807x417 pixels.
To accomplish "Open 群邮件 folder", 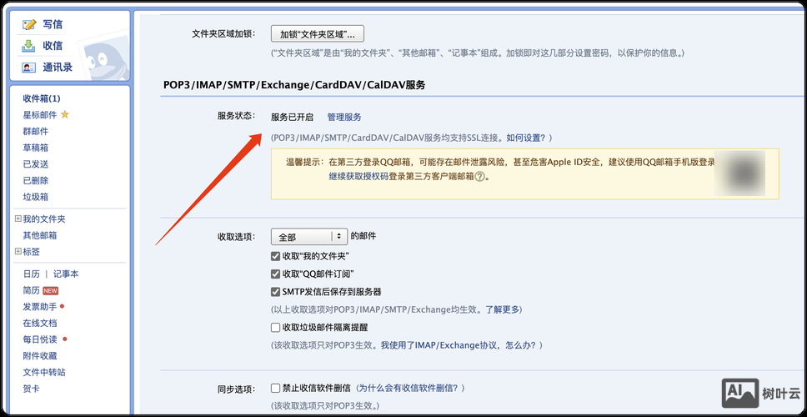I will click(36, 131).
